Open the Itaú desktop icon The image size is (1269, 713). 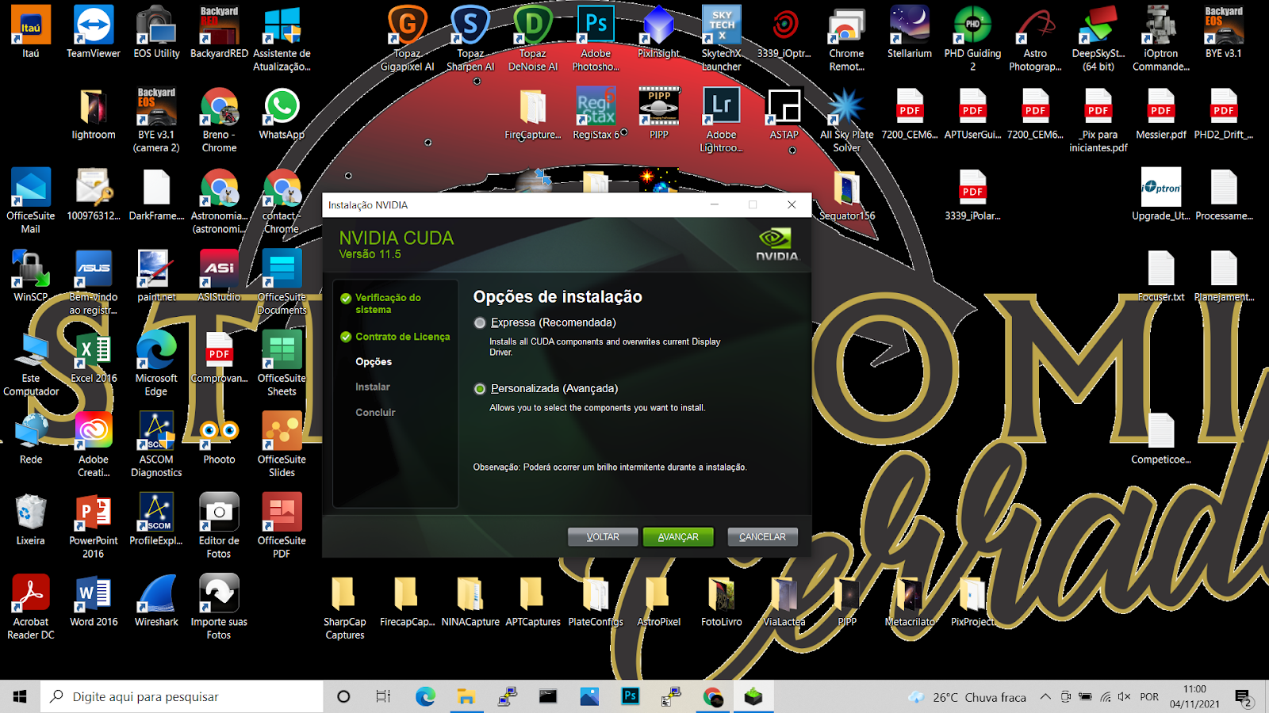click(30, 32)
